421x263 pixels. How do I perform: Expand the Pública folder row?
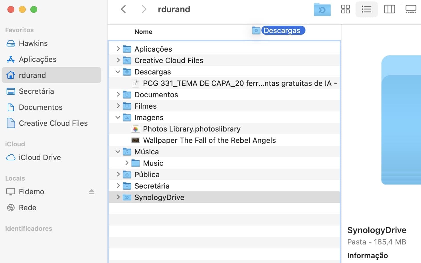(118, 174)
